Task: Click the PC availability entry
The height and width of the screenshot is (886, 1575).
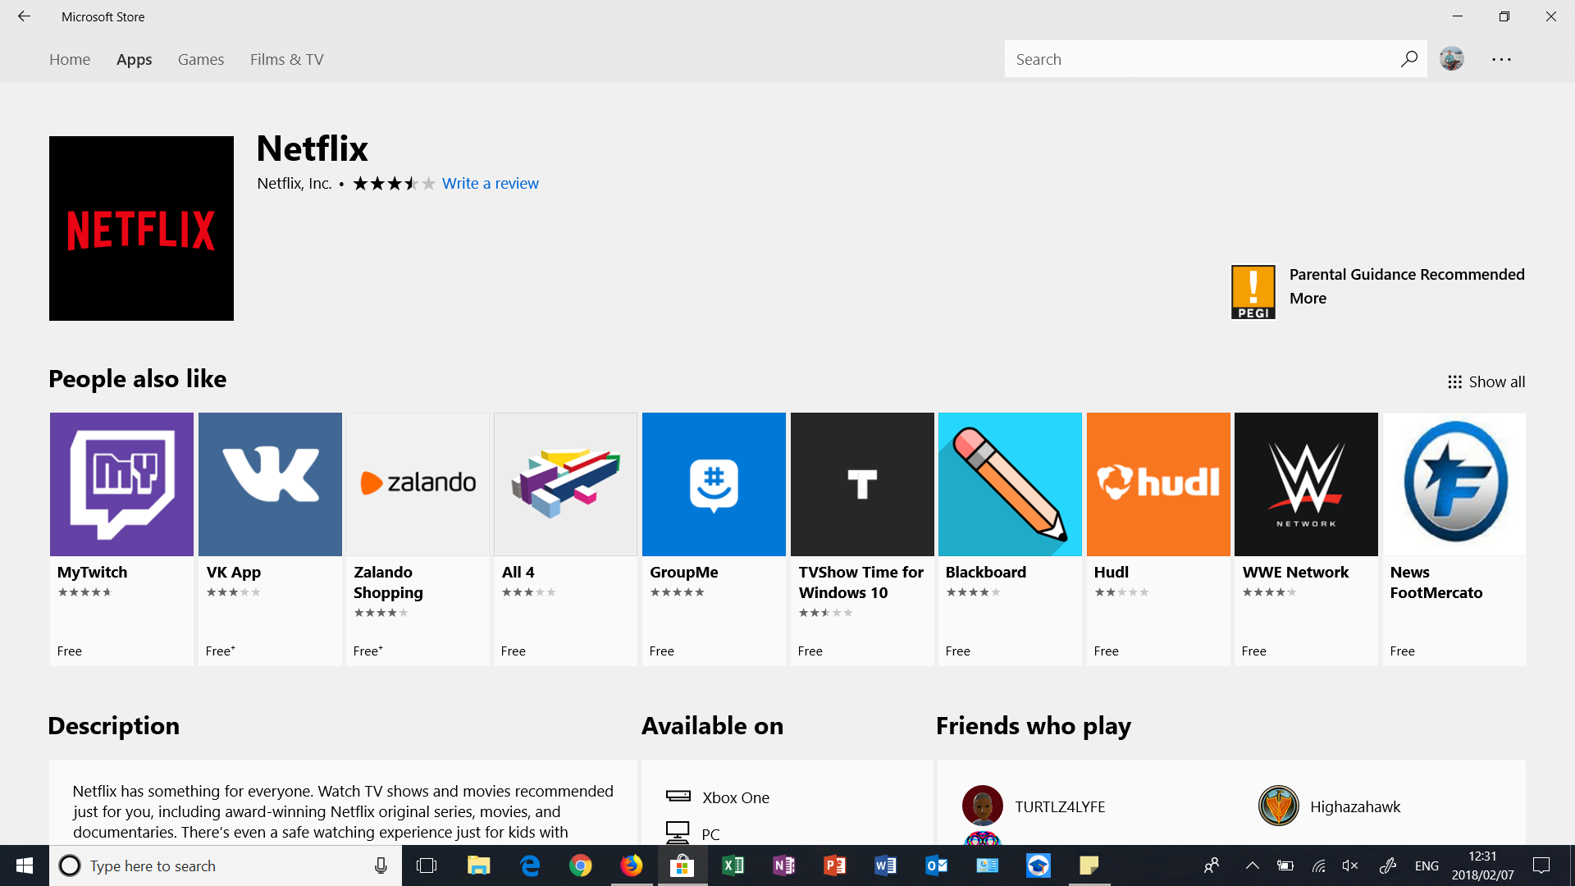Action: click(693, 833)
